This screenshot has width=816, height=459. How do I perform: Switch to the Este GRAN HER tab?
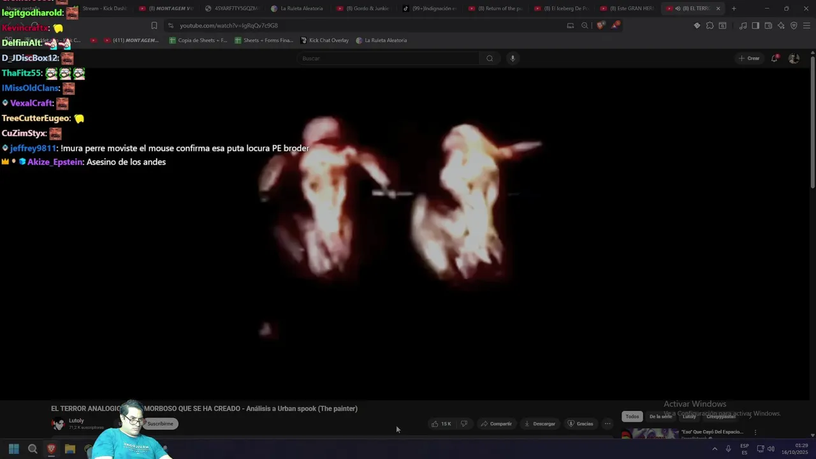[627, 8]
